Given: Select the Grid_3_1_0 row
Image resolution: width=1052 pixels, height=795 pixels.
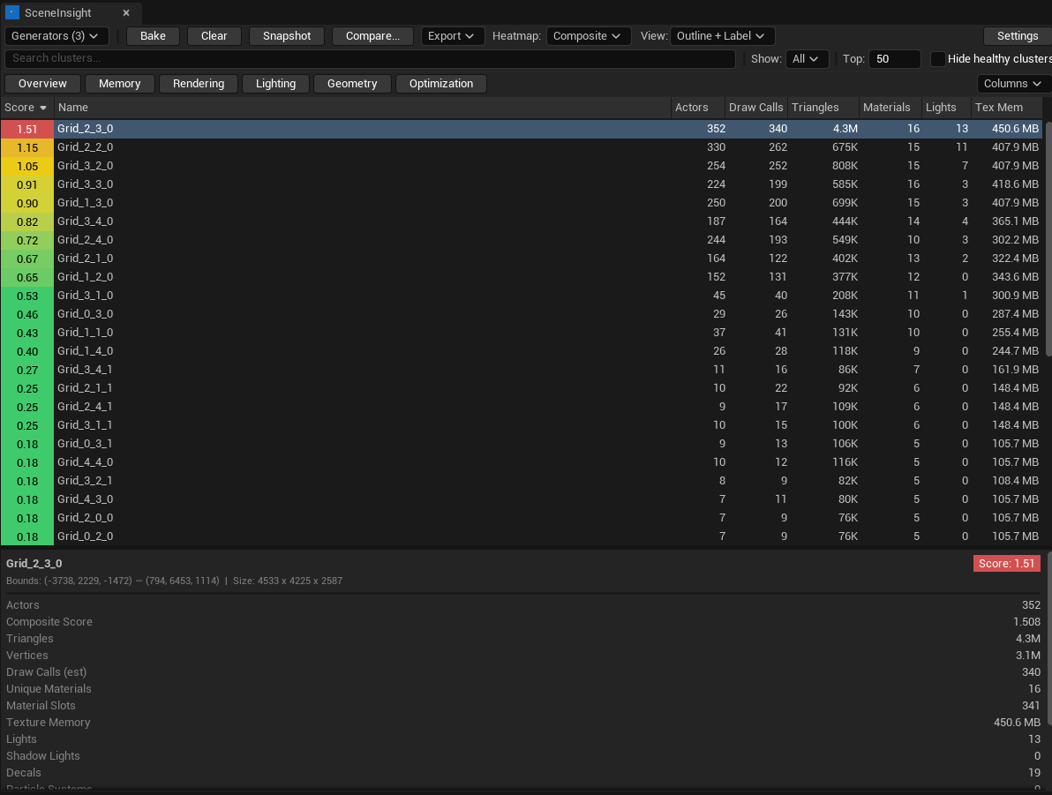Looking at the screenshot, I should pos(522,296).
